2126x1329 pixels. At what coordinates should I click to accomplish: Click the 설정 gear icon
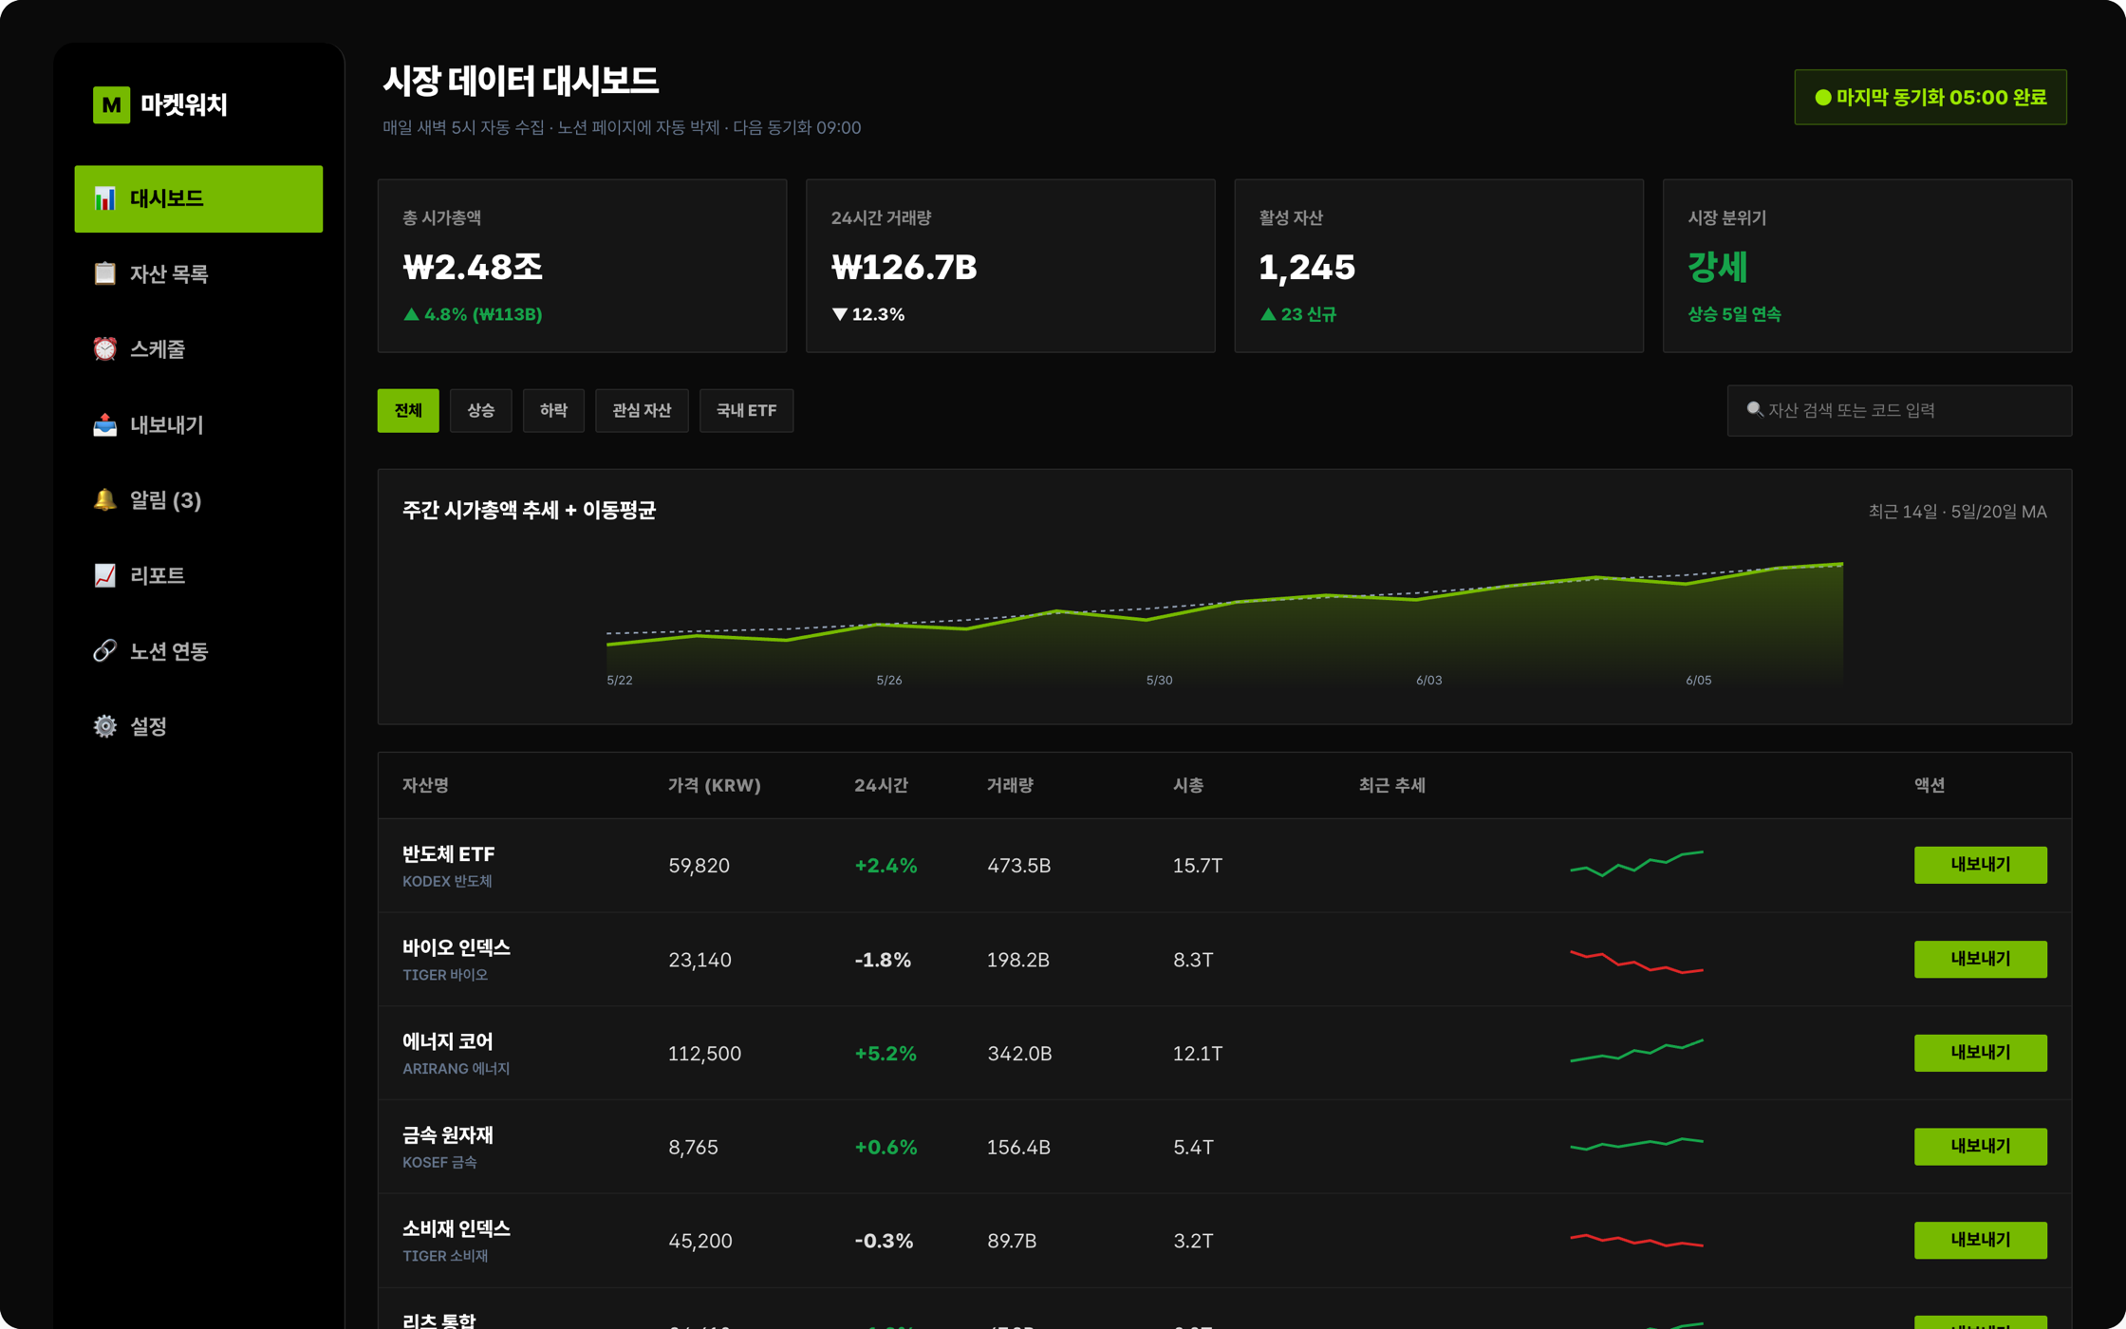[104, 726]
